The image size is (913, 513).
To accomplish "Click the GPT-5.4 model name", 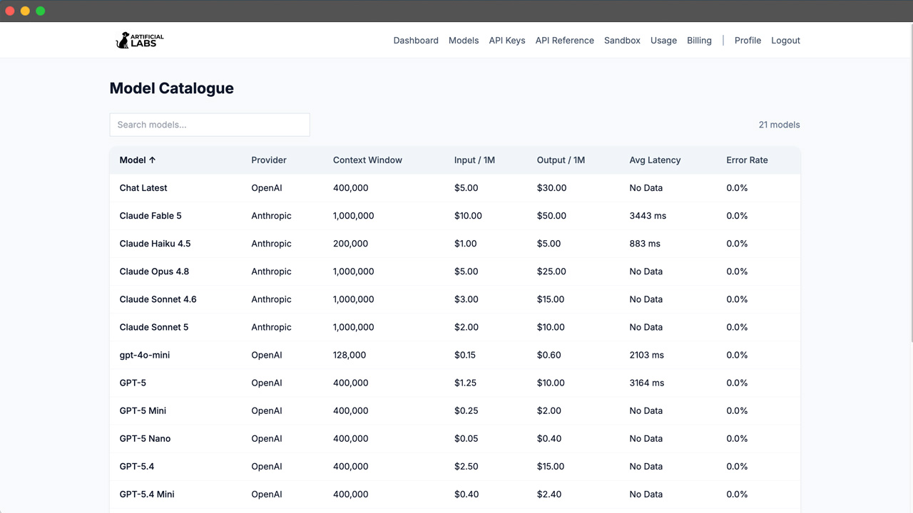I will tap(137, 466).
